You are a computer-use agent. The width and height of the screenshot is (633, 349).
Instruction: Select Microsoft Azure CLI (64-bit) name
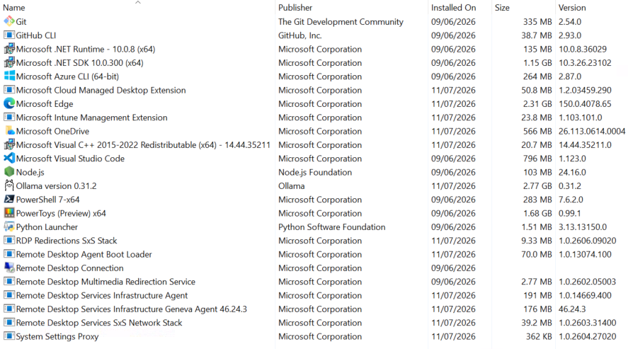(x=67, y=76)
